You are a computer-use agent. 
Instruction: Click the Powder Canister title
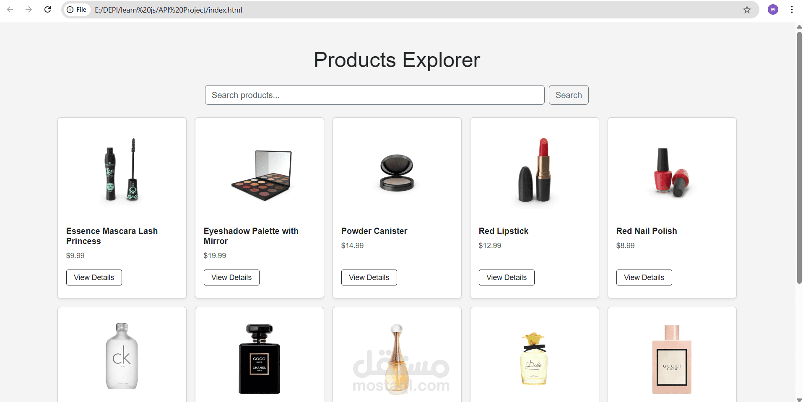[374, 231]
